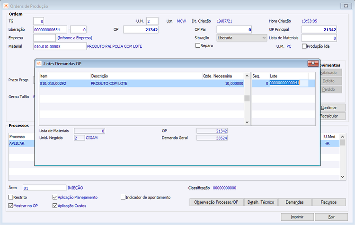Select the 010.010.00292 item row
355x225 pixels.
[x=142, y=84]
